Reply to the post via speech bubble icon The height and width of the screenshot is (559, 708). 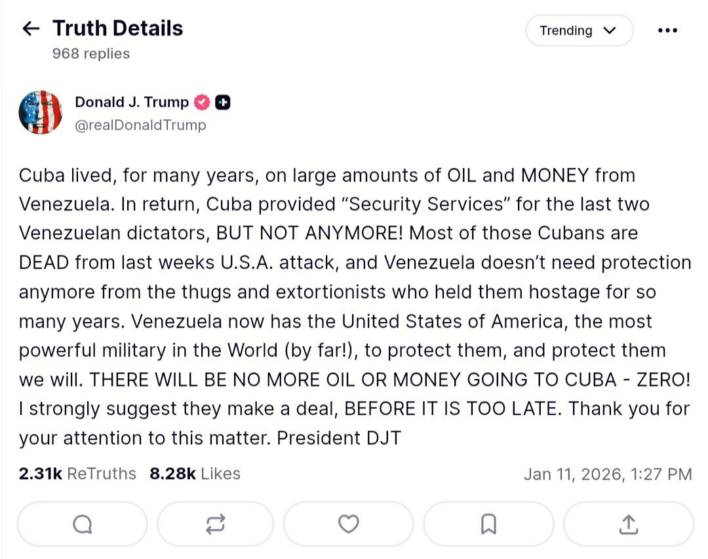pyautogui.click(x=83, y=524)
